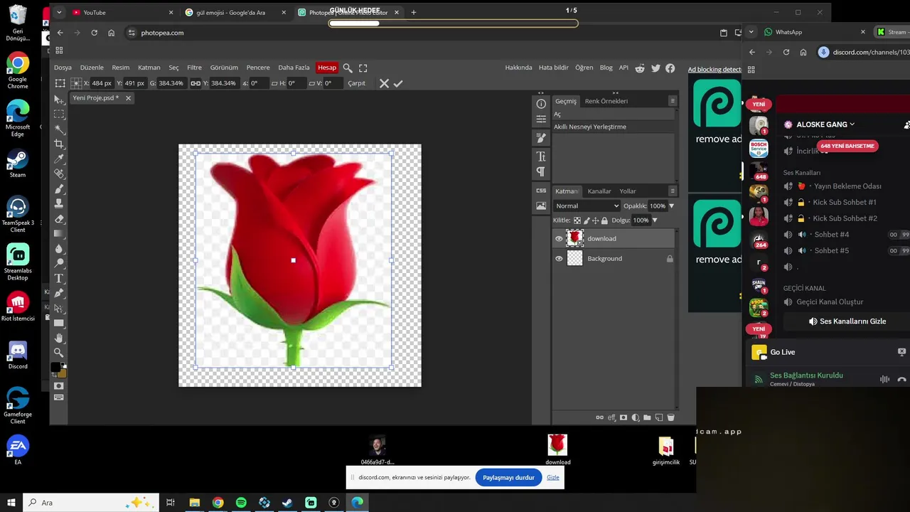Toggle lock position icon in Kilitle row
The width and height of the screenshot is (910, 512).
click(x=596, y=220)
